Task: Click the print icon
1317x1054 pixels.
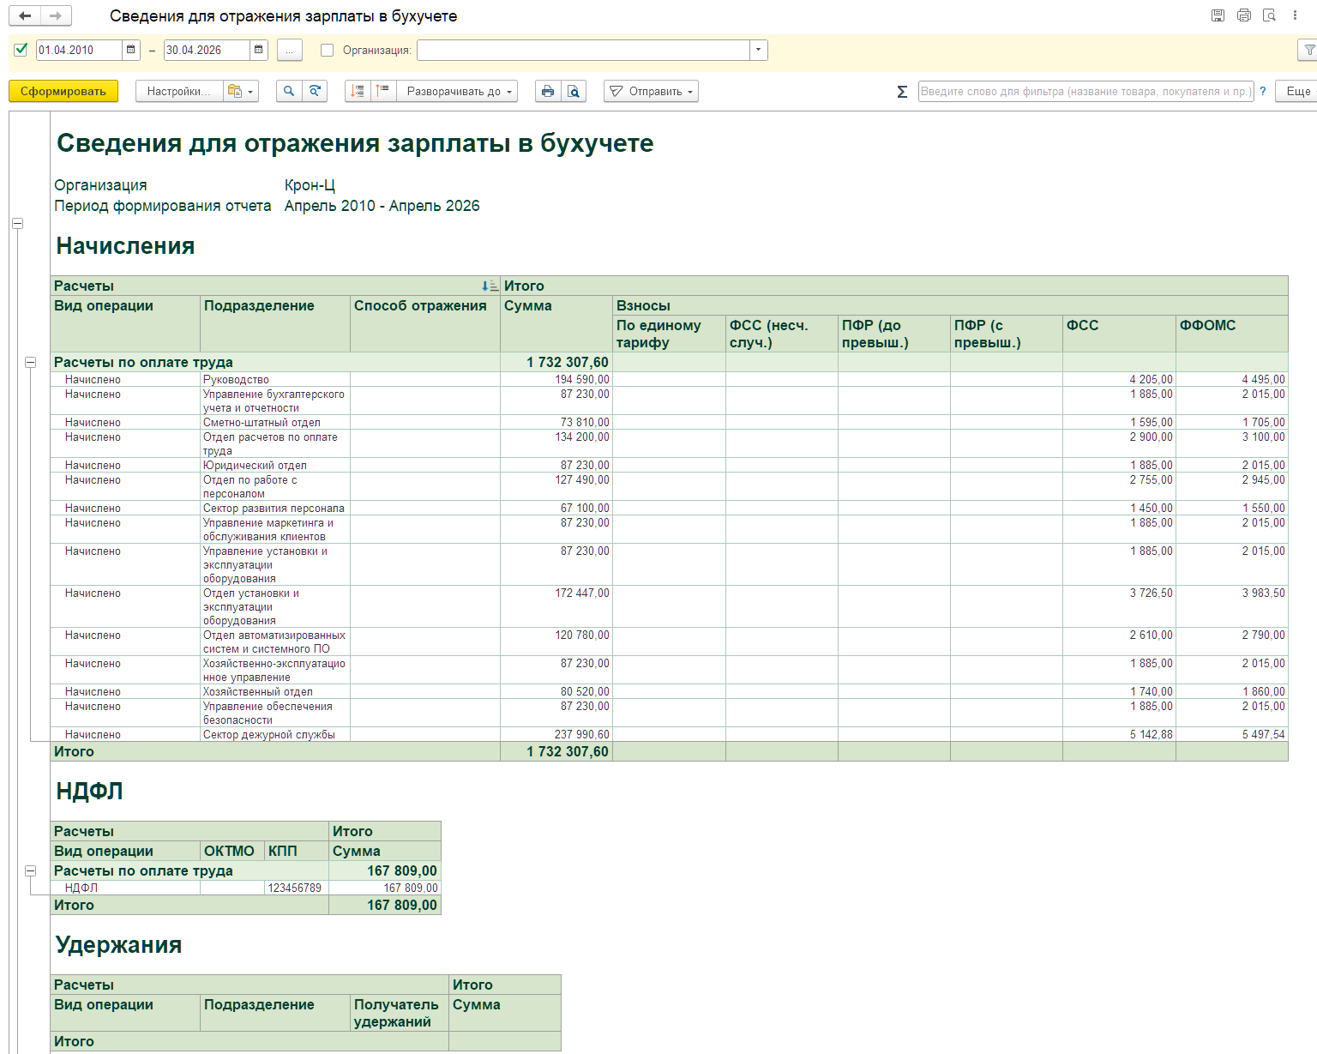Action: [x=548, y=91]
